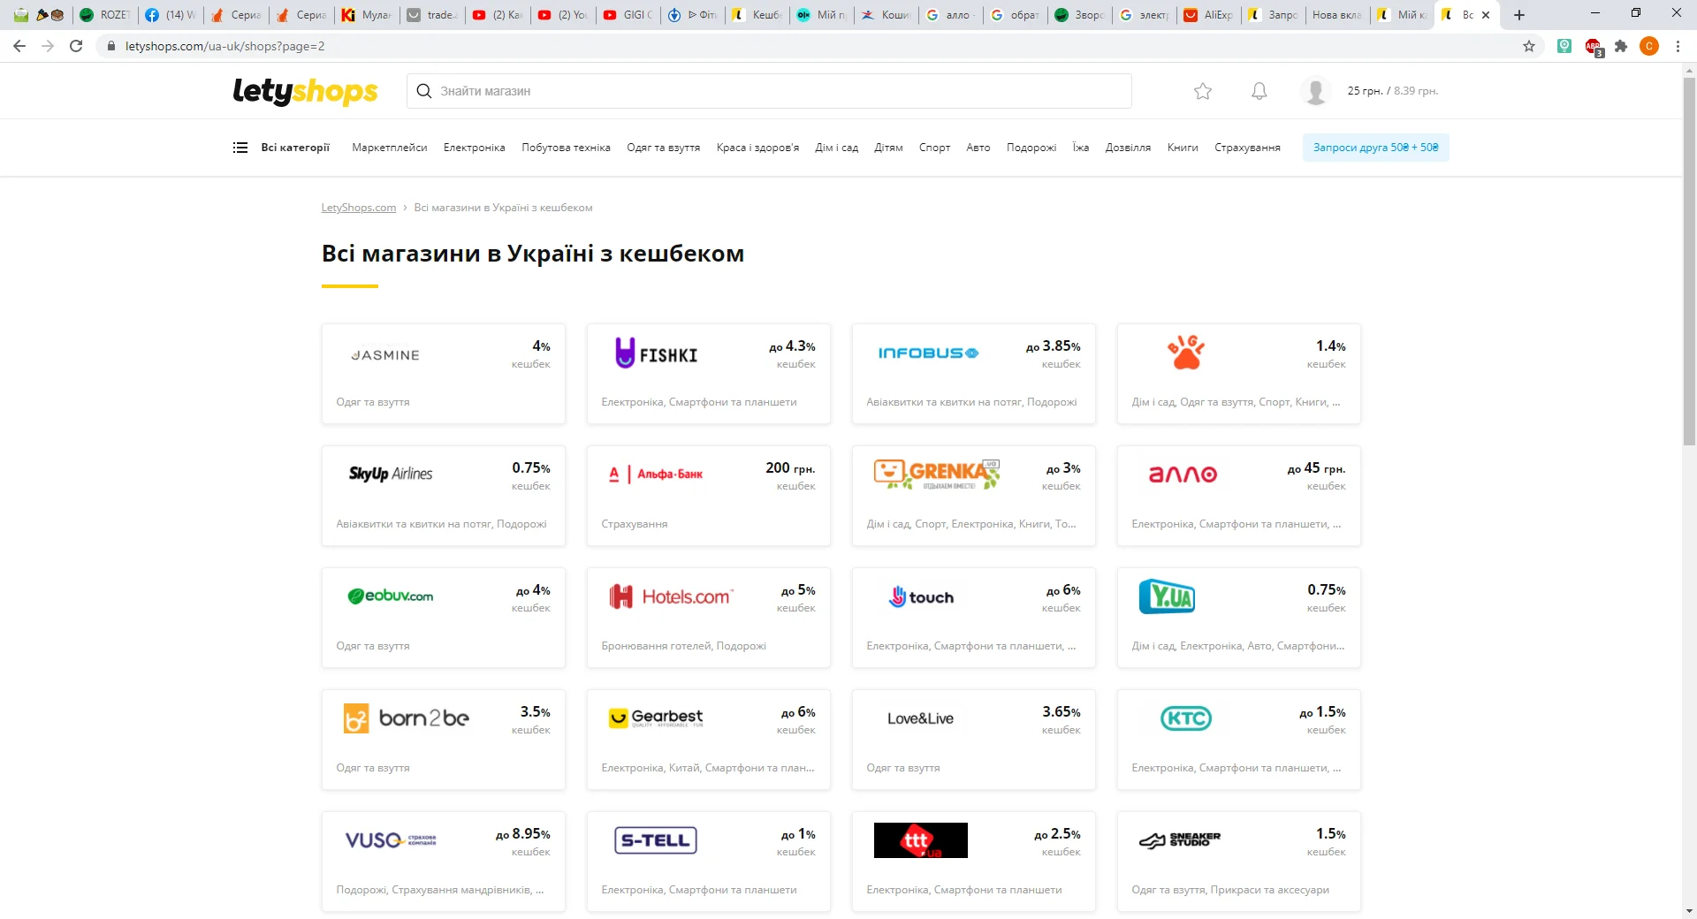Select the Дітям category

point(888,148)
